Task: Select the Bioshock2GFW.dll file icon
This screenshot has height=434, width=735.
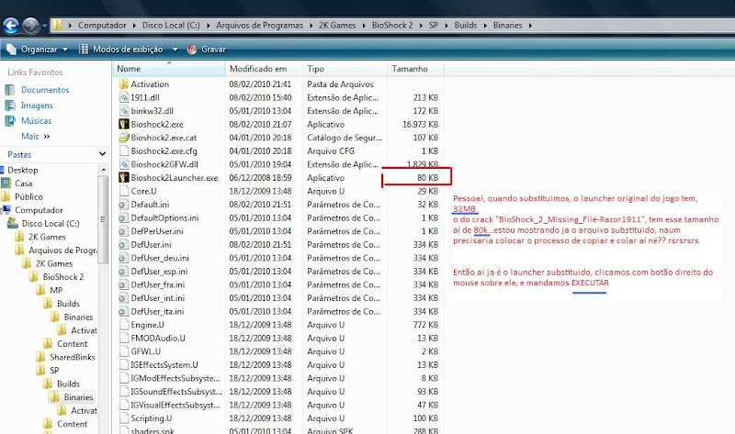Action: pyautogui.click(x=124, y=164)
